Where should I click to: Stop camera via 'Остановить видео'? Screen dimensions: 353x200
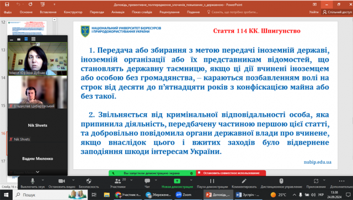[x=62, y=183]
